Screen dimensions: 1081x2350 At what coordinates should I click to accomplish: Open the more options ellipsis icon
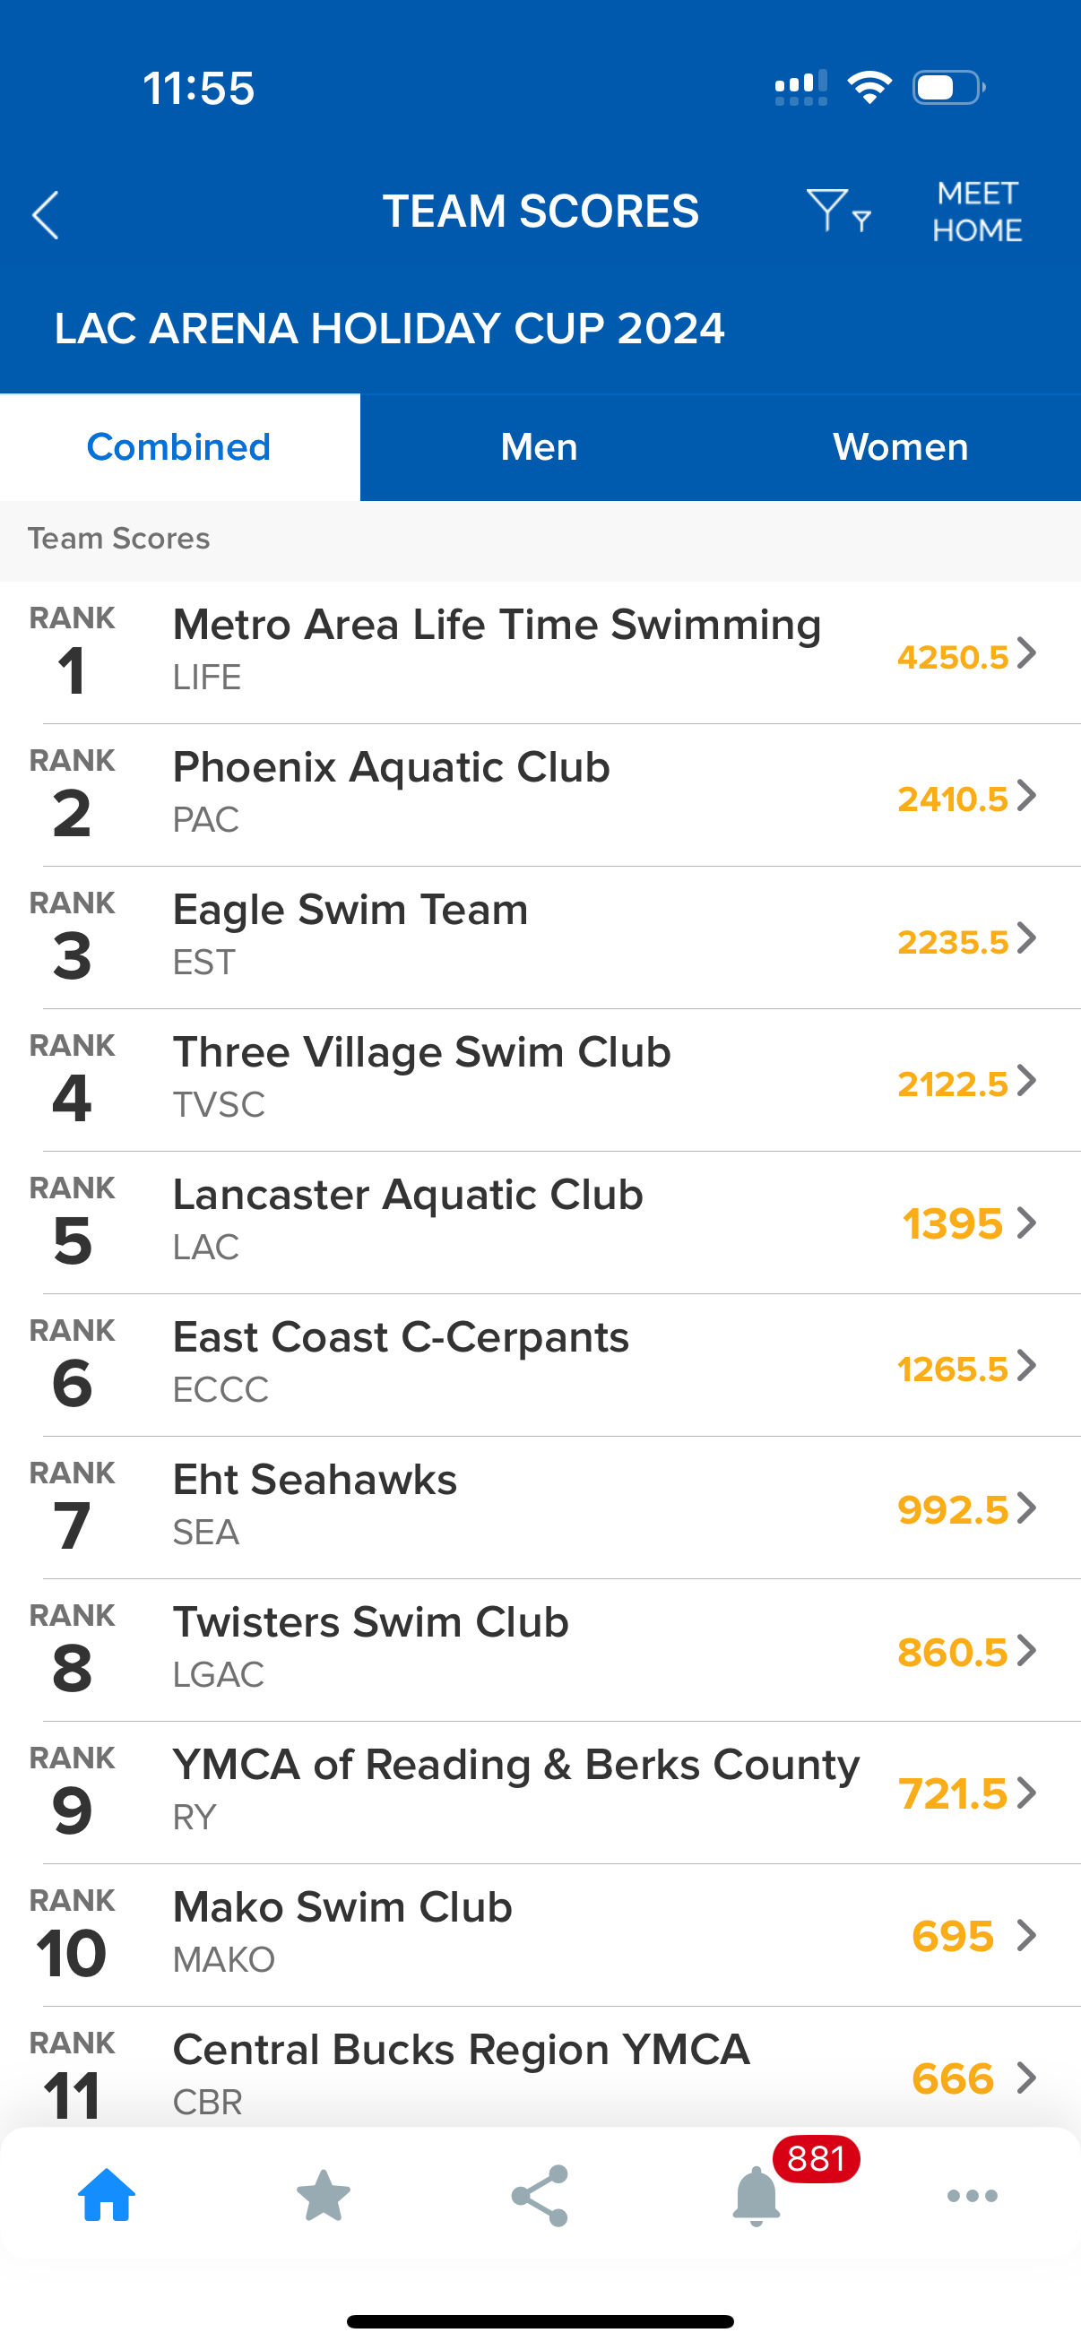click(x=973, y=2195)
